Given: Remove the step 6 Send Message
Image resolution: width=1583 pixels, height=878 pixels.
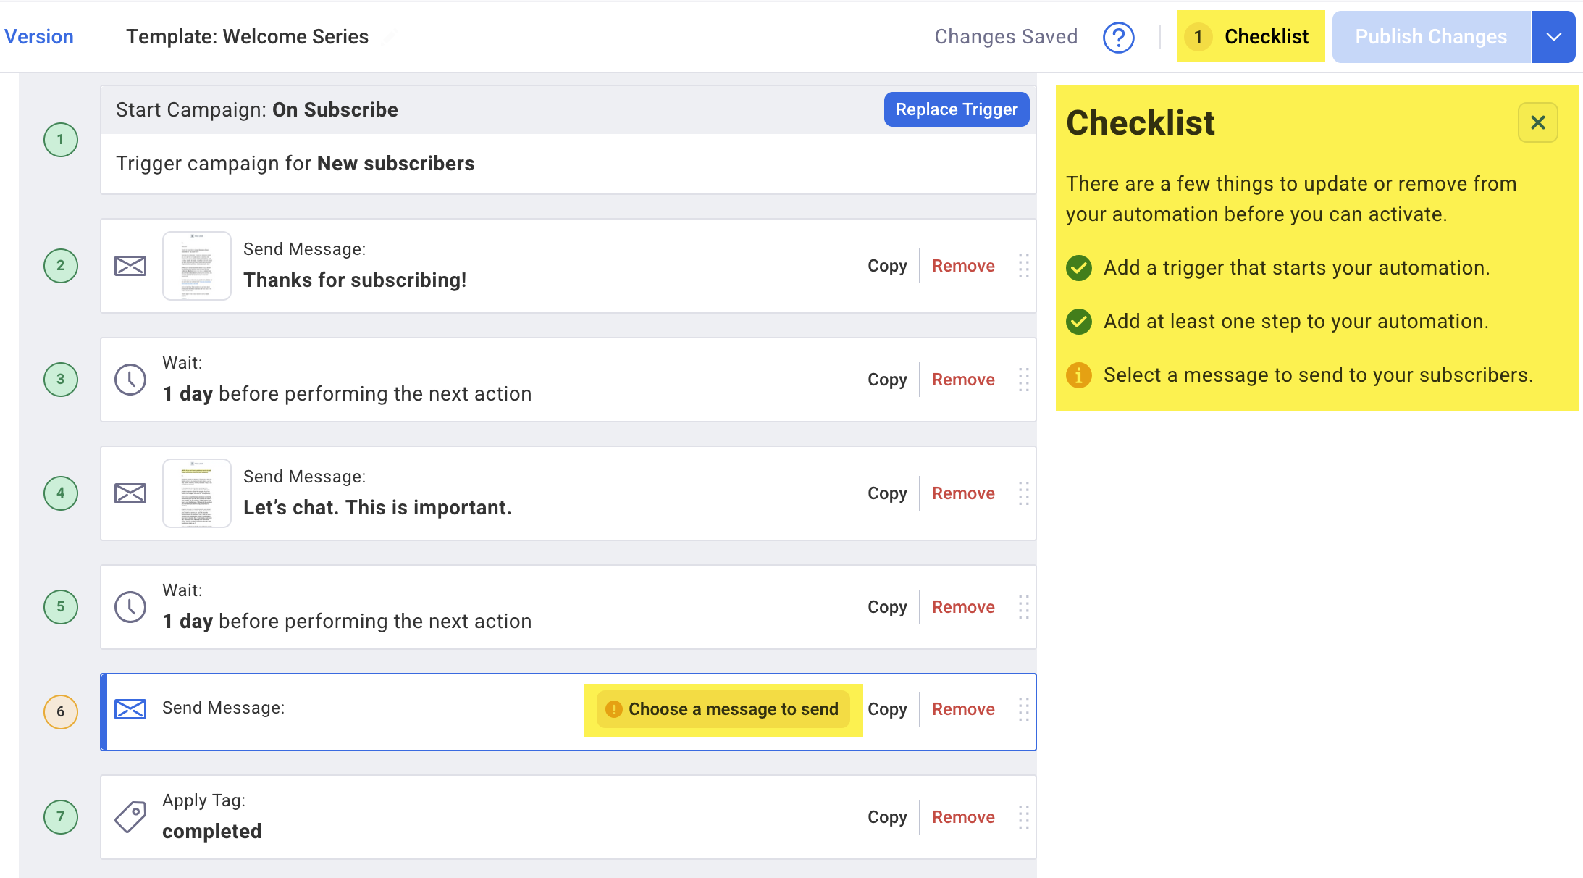Looking at the screenshot, I should (x=963, y=709).
